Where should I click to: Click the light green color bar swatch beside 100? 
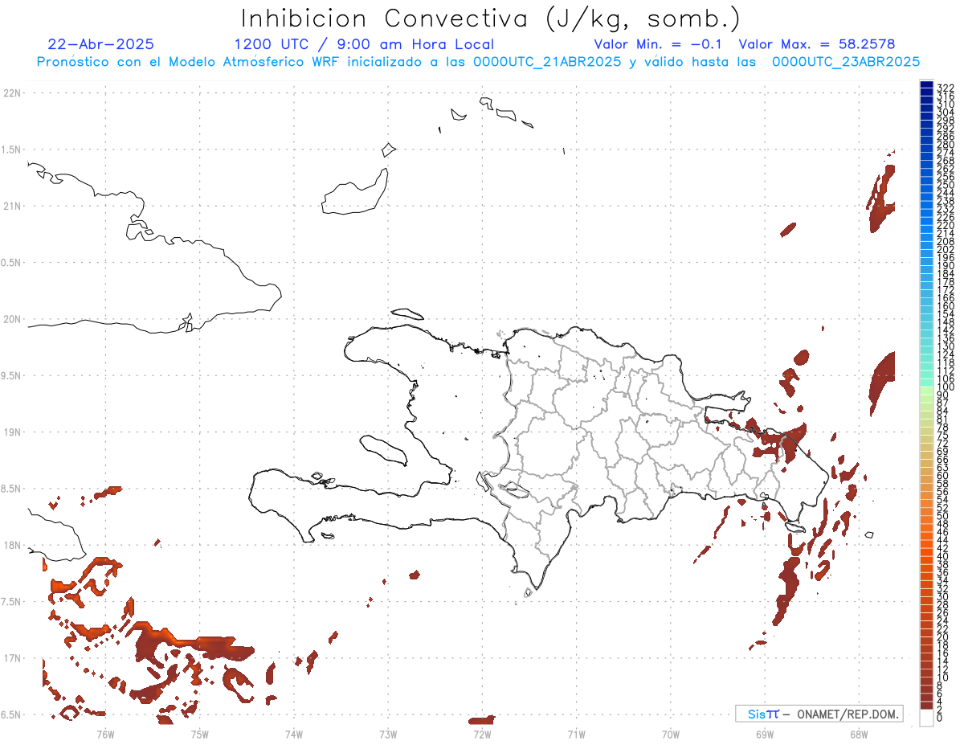(x=926, y=390)
